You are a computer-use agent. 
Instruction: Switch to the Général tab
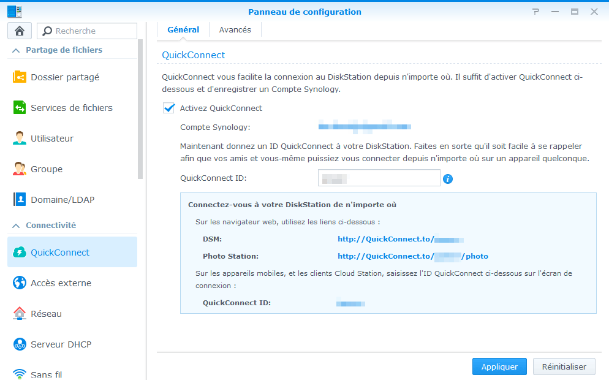click(x=183, y=30)
